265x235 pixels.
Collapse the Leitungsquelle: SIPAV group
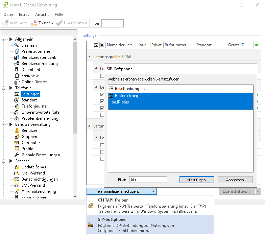click(x=90, y=57)
